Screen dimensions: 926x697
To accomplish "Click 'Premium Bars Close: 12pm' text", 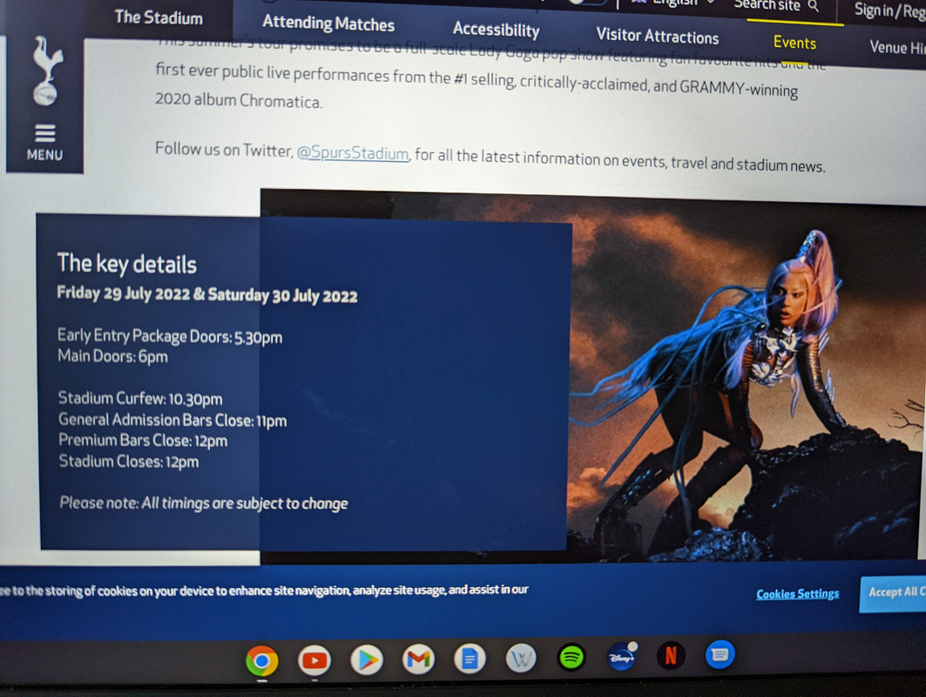I will click(x=143, y=441).
